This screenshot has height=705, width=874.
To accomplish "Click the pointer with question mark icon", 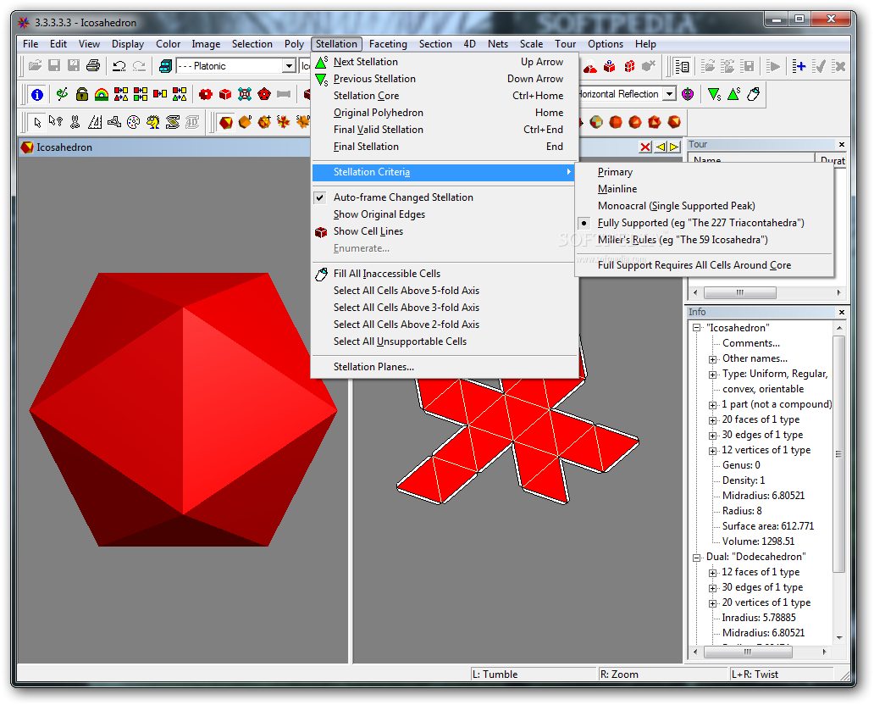I will (56, 121).
